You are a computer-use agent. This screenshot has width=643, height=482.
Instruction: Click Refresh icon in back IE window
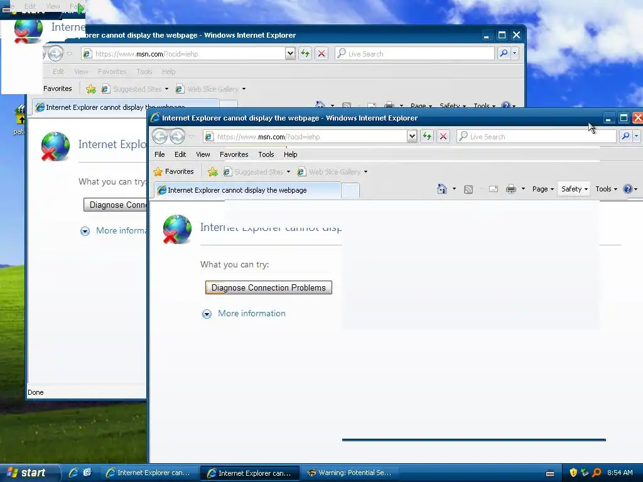(305, 53)
